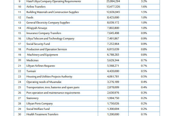This screenshot has height=116, width=174.
Task: Select the 0.1% percentage cell
Action: (144, 114)
